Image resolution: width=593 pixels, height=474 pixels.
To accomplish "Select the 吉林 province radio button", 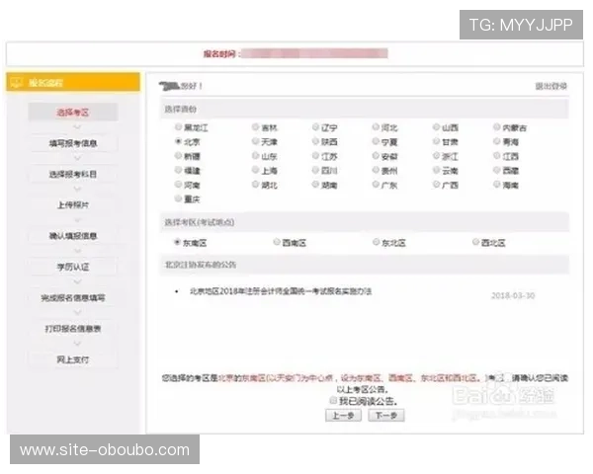I will tap(256, 127).
